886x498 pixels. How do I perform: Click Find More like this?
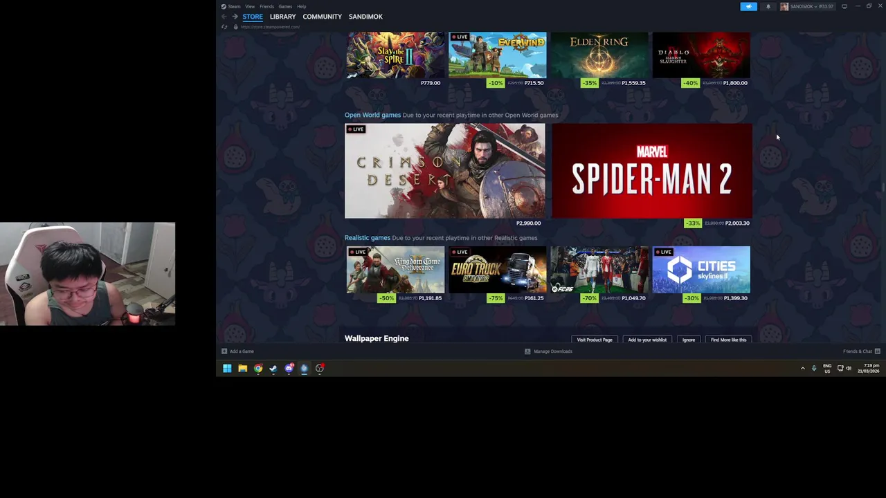tap(728, 340)
